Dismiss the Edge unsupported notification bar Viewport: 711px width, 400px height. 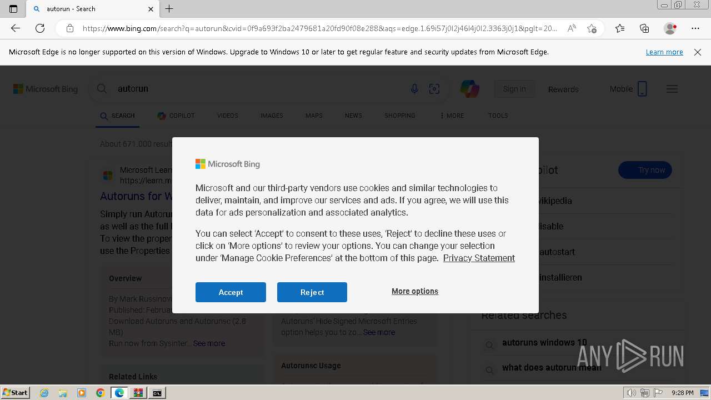(x=698, y=52)
